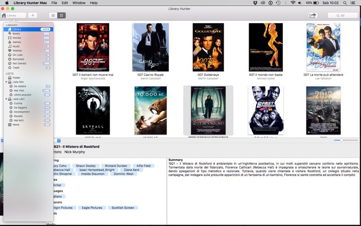
Task: Open Ebooks smart list gear
Action: (x=11, y=116)
